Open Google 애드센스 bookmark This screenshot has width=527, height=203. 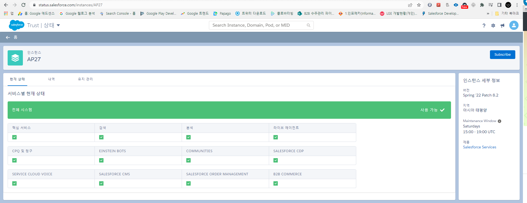pyautogui.click(x=36, y=13)
